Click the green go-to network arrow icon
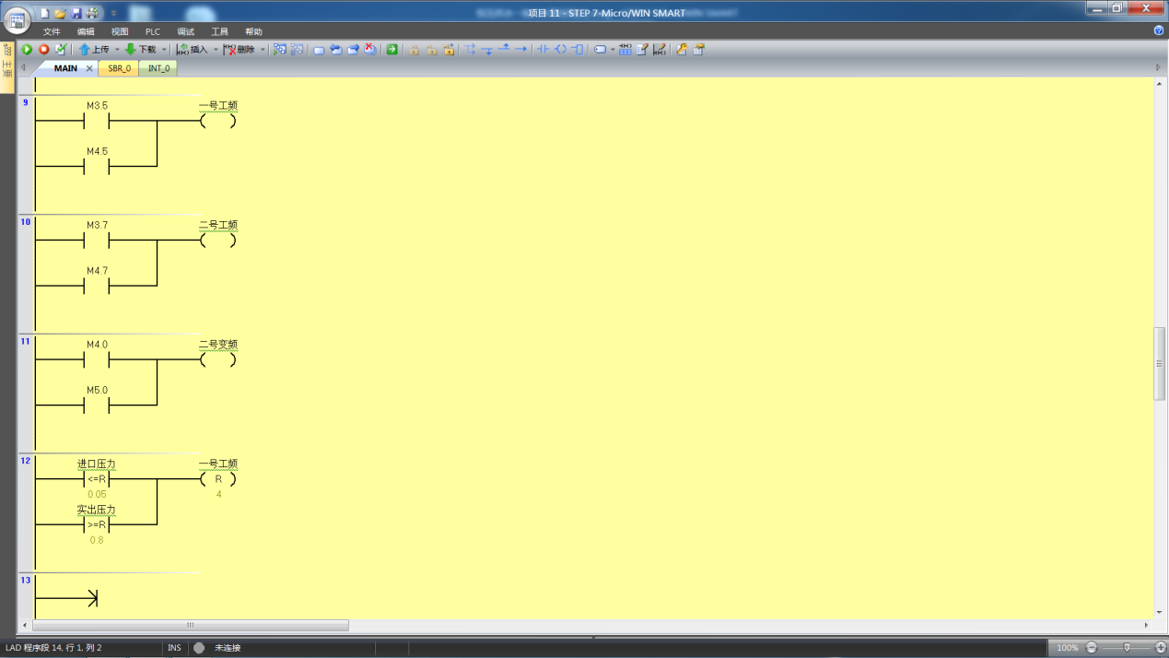The height and width of the screenshot is (658, 1169). (392, 49)
